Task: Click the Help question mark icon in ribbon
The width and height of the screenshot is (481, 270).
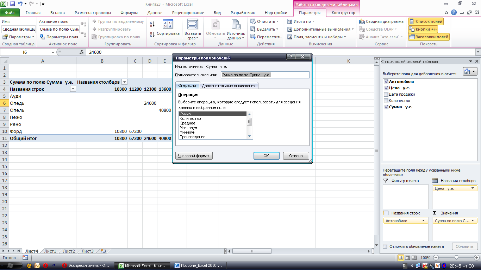Action: point(454,13)
